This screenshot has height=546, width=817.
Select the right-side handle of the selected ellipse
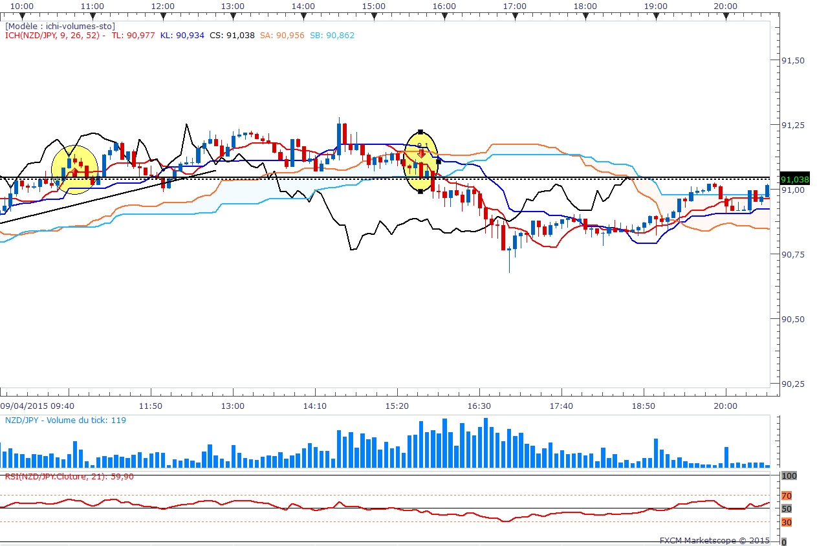439,161
